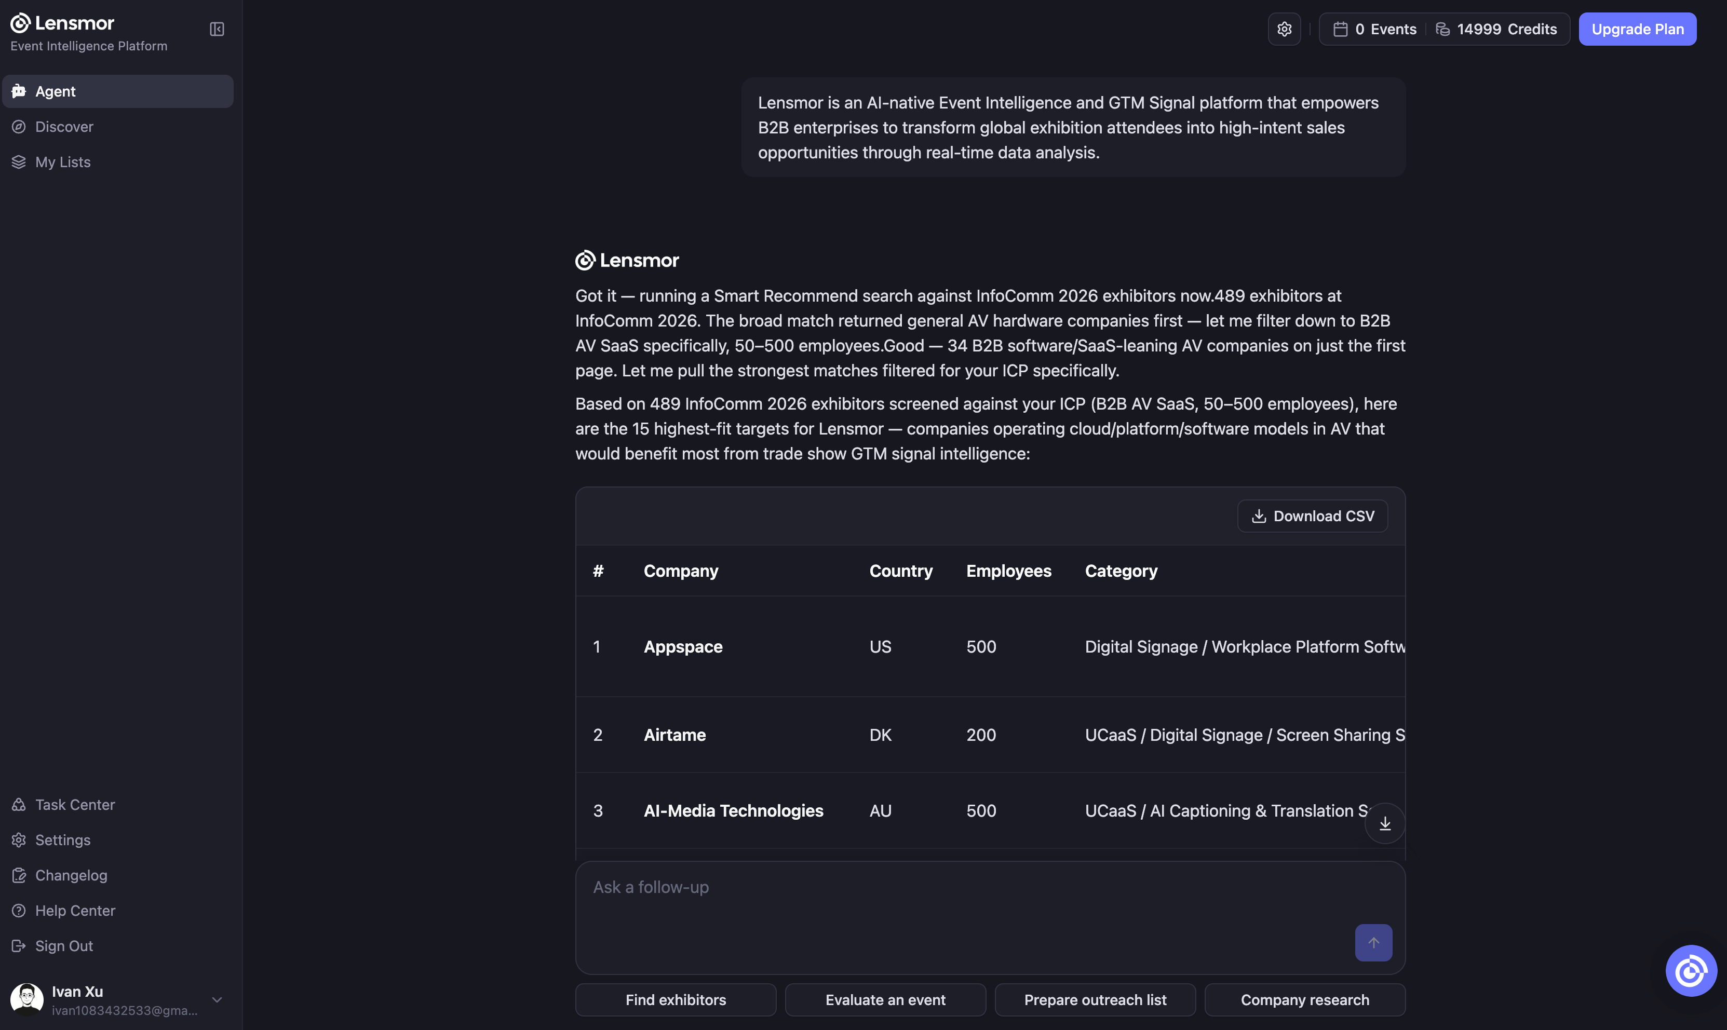Image resolution: width=1727 pixels, height=1030 pixels.
Task: Click the sidebar Settings gear icon
Action: click(19, 840)
